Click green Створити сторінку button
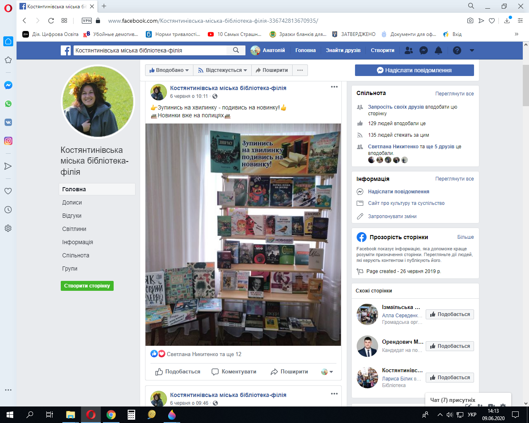The height and width of the screenshot is (423, 529). pos(87,286)
